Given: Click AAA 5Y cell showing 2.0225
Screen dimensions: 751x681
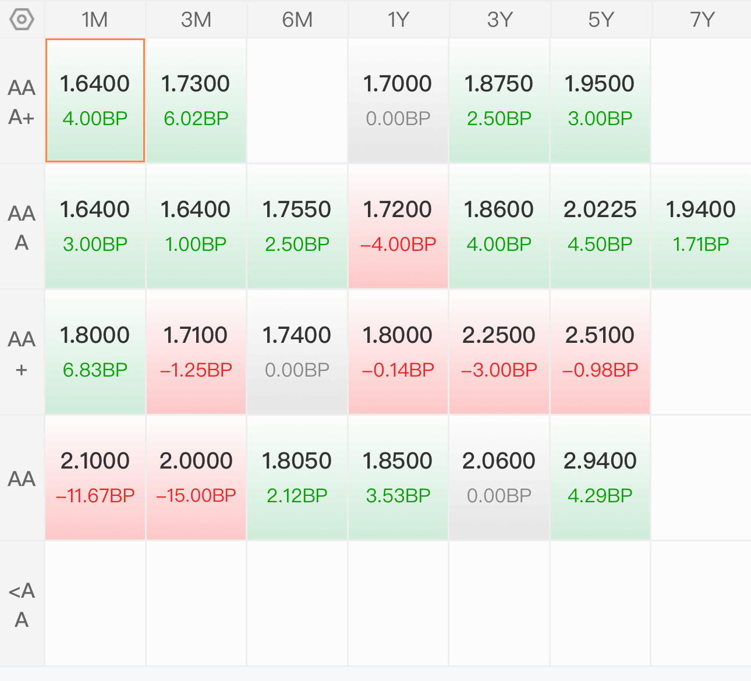Looking at the screenshot, I should (x=600, y=226).
